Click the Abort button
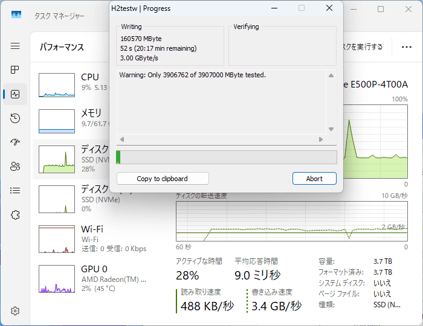The image size is (423, 326). point(314,179)
